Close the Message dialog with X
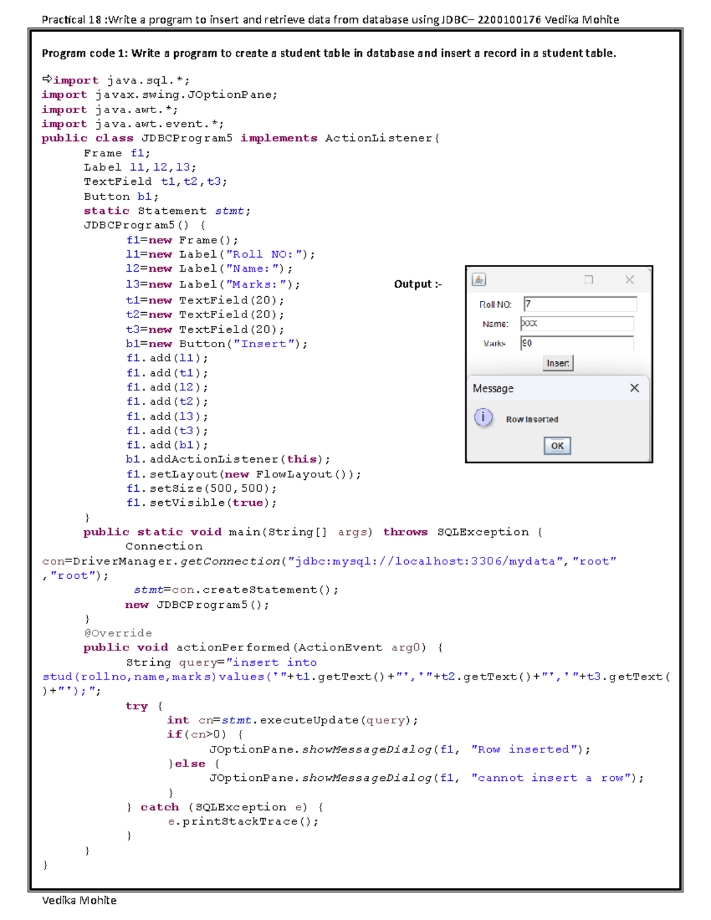711x920 pixels. click(635, 388)
